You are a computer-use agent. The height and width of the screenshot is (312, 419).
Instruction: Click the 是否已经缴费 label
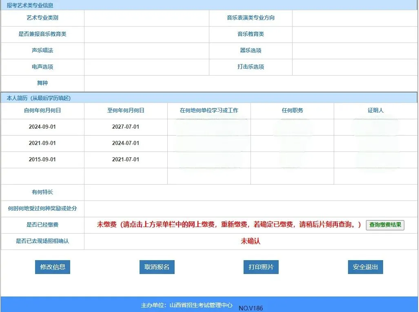(42, 225)
